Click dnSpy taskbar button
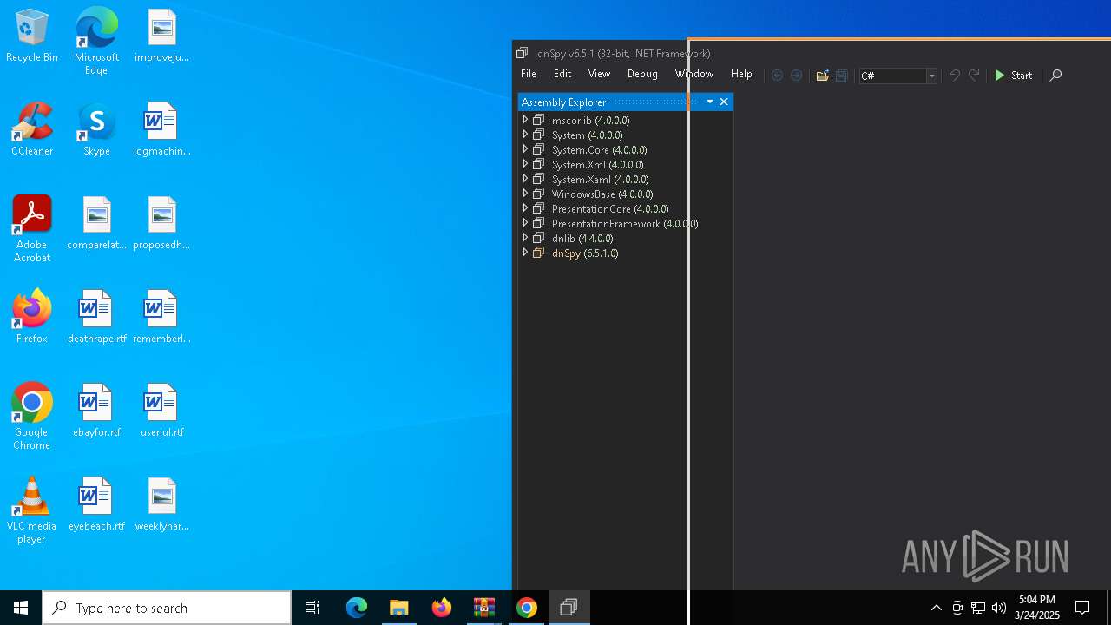Screen dimensions: 1111x625 (x=569, y=608)
